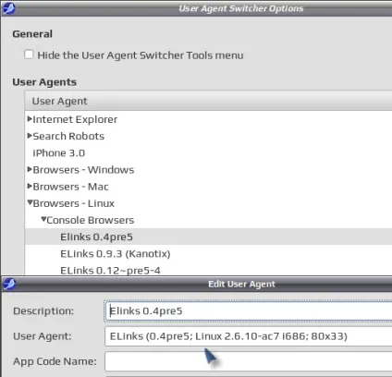
Task: Click the User Agent Switcher Options title bar
Action: (x=197, y=8)
